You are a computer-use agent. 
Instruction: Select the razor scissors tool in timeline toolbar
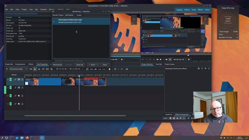click(39, 69)
